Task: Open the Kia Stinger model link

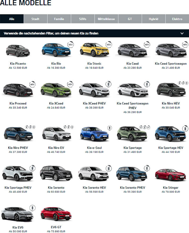Action: coord(171,187)
